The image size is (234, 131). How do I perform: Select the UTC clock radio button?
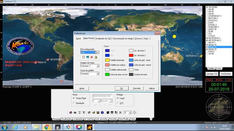click(x=118, y=103)
